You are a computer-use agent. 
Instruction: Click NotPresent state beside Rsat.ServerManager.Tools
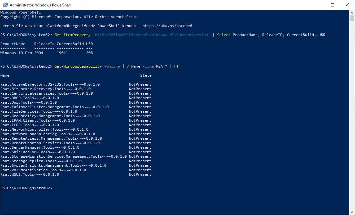[x=140, y=147]
